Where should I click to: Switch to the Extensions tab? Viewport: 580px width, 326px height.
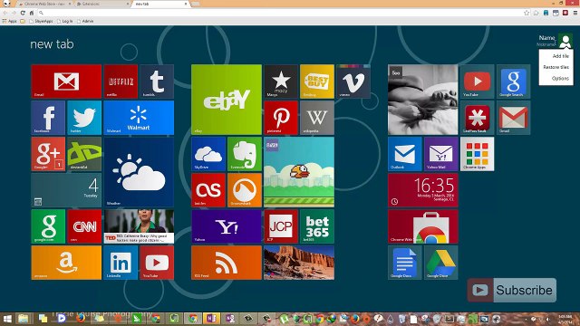[x=101, y=4]
